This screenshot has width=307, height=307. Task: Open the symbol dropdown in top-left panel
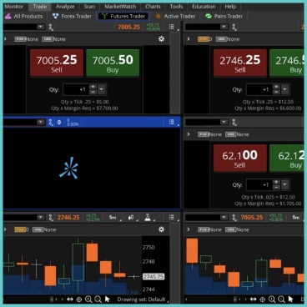pyautogui.click(x=41, y=27)
